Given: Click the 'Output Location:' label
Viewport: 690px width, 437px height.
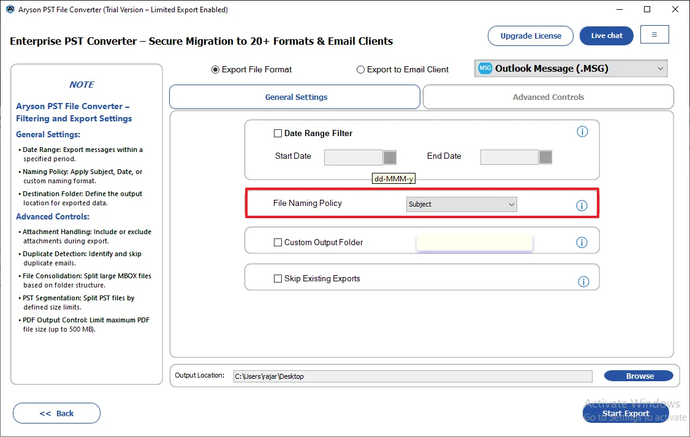Looking at the screenshot, I should pyautogui.click(x=199, y=375).
